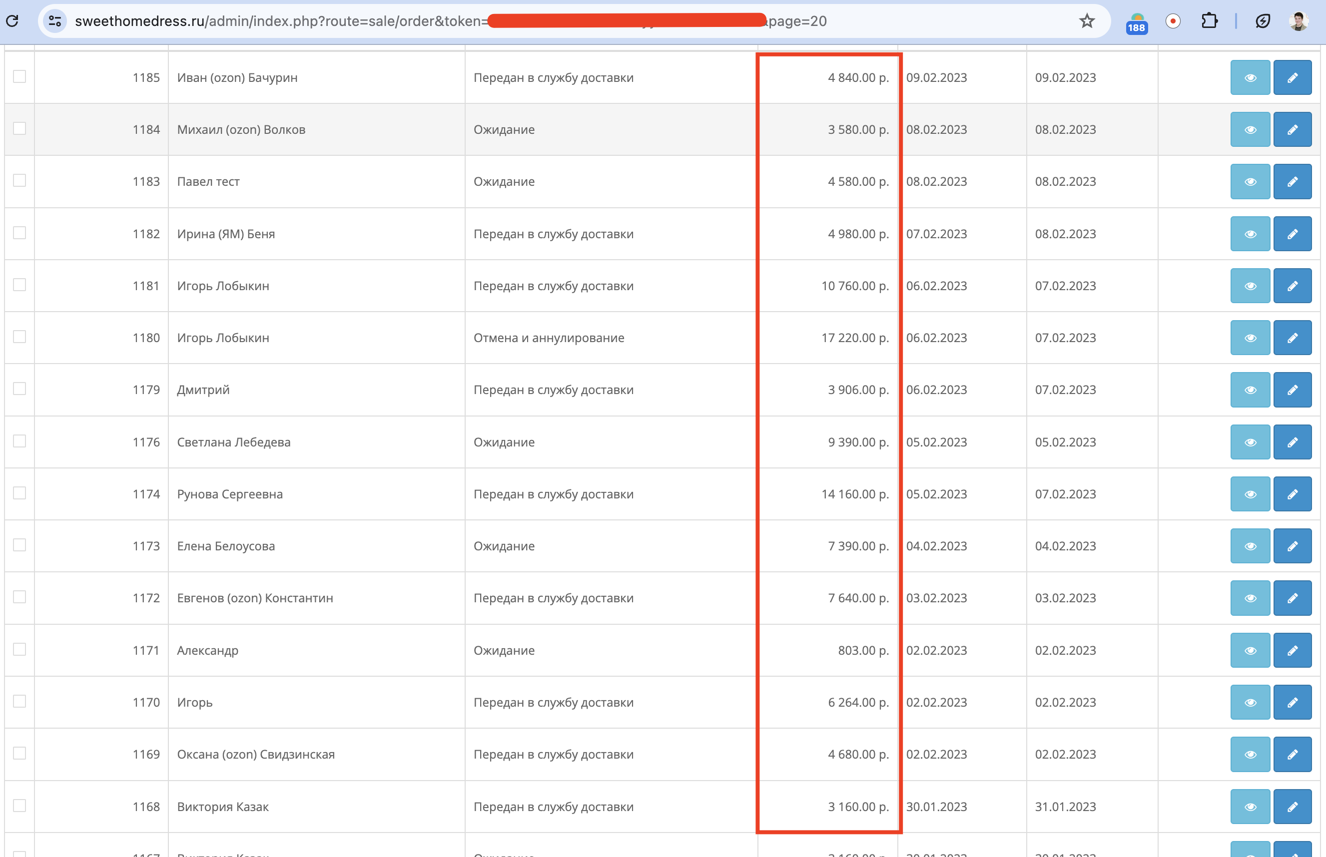Open the site info icon in the address bar
This screenshot has width=1326, height=857.
pos(54,21)
